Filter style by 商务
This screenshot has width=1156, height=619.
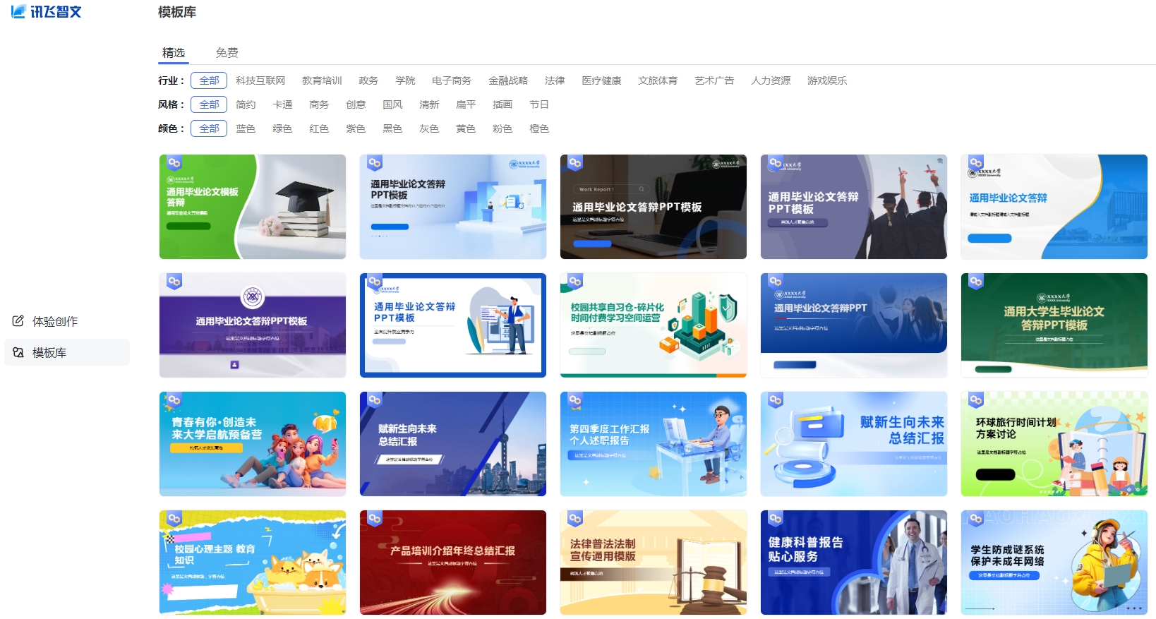coord(319,104)
